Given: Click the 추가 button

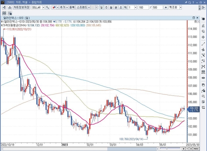Looking at the screenshot, I should coord(63,7).
